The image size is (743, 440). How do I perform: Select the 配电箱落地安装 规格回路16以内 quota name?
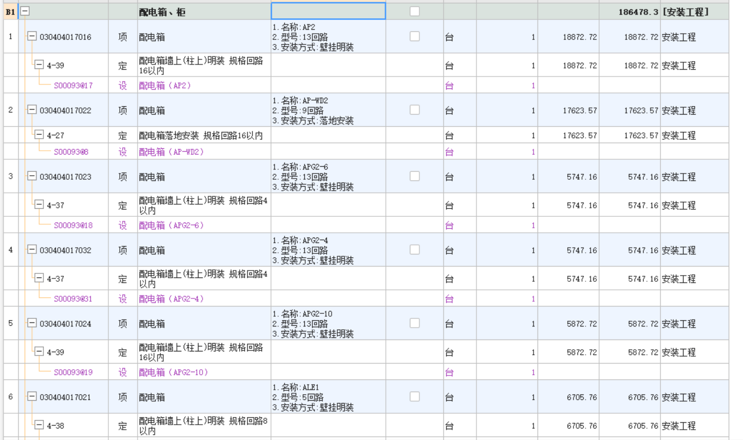201,135
